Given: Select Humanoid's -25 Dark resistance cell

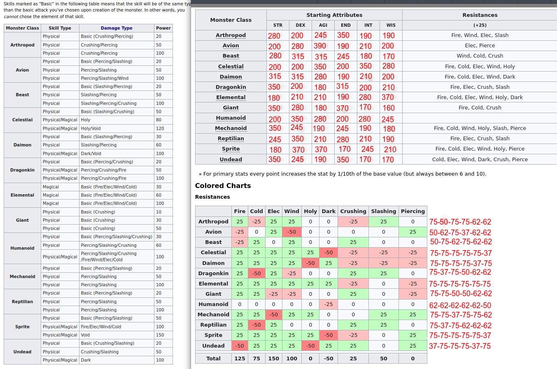Looking at the screenshot, I should 329,304.
